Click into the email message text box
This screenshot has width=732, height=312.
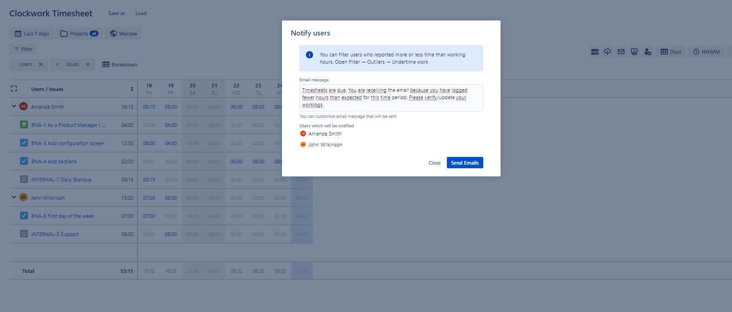point(391,97)
